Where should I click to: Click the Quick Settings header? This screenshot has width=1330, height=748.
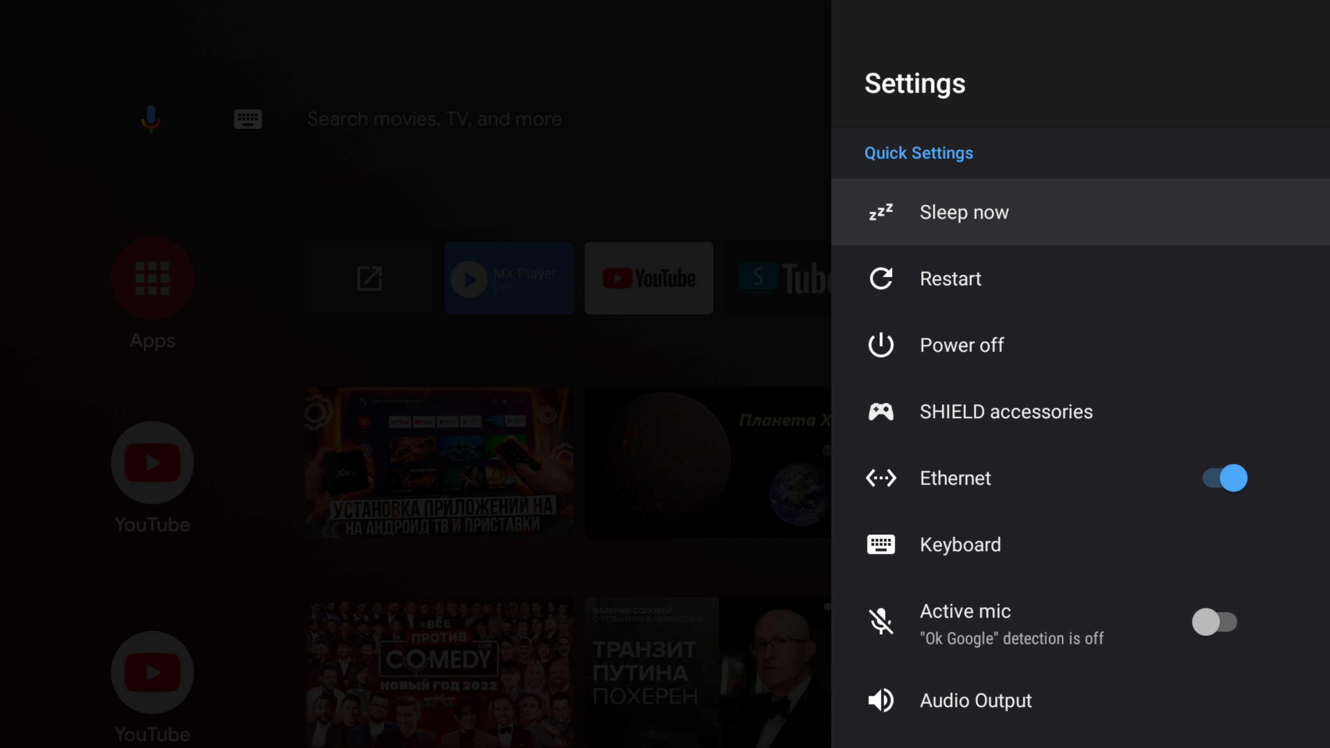(919, 153)
